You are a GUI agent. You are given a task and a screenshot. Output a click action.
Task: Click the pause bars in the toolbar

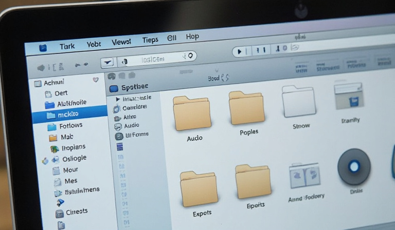(x=261, y=50)
